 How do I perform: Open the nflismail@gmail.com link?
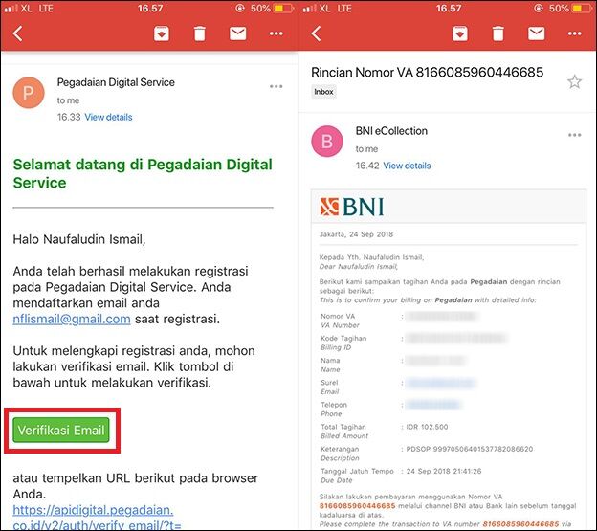point(72,319)
